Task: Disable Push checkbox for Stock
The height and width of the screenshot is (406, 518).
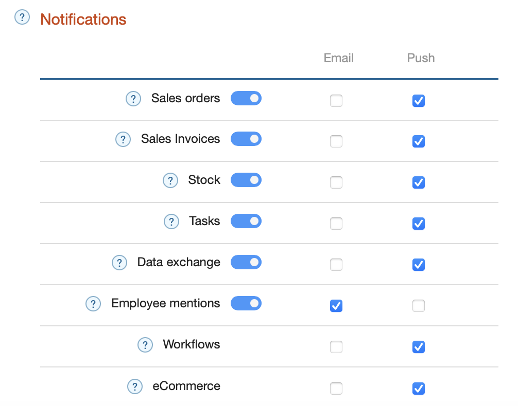Action: (419, 182)
